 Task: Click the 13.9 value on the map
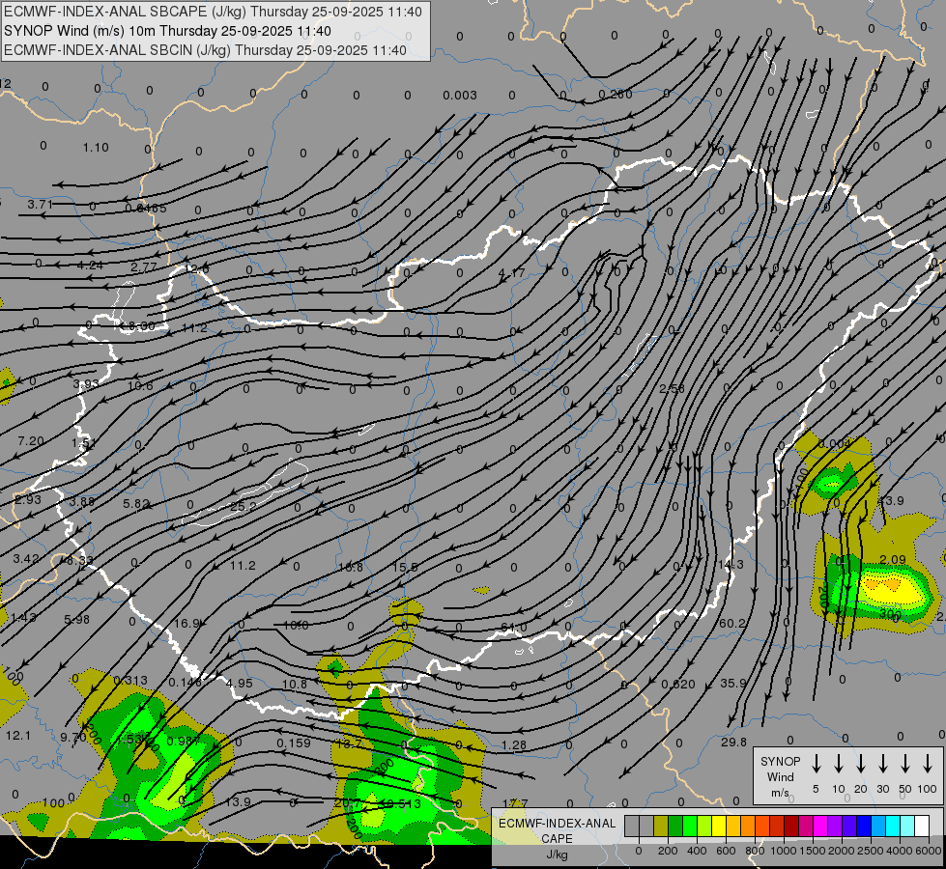(x=238, y=802)
